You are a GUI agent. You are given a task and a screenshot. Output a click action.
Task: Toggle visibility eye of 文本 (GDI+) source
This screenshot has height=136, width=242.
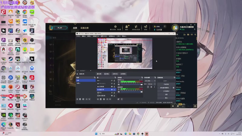pyautogui.click(x=112, y=83)
